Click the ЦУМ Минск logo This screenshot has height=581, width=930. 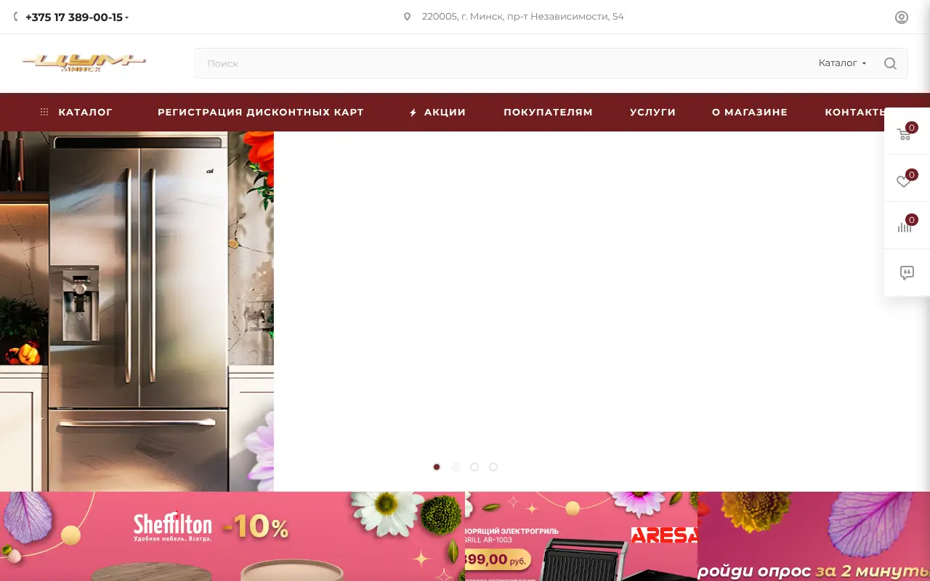click(84, 62)
